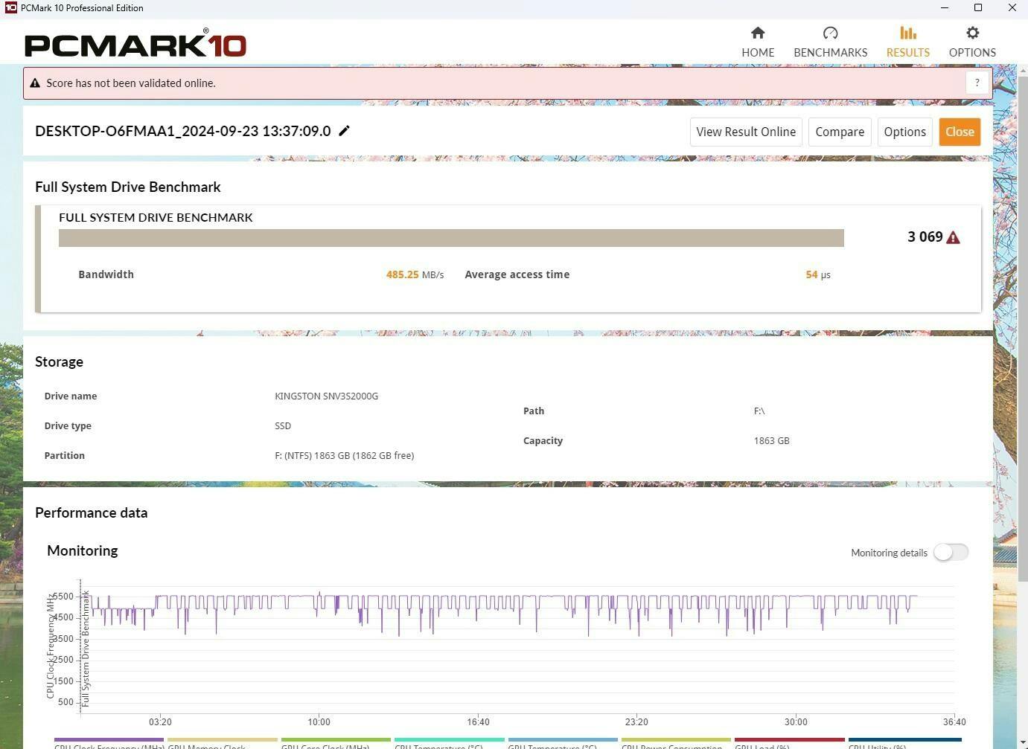The height and width of the screenshot is (749, 1028).
Task: Click the capacity value 1863 GB
Action: (771, 440)
